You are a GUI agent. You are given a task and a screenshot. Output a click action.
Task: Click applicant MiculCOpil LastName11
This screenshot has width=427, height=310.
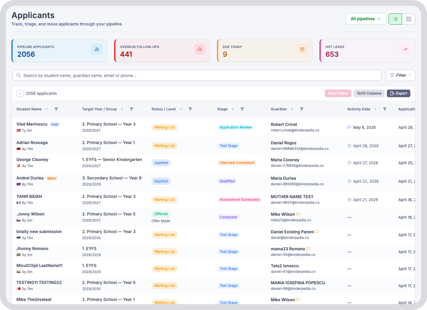(x=40, y=266)
